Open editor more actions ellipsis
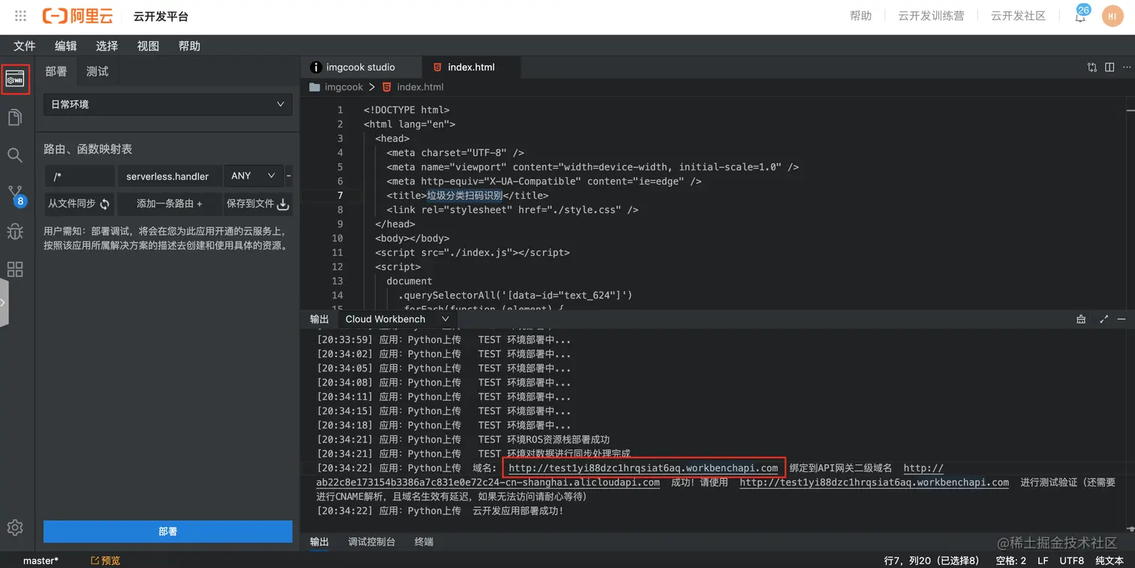1135x568 pixels. tap(1126, 67)
